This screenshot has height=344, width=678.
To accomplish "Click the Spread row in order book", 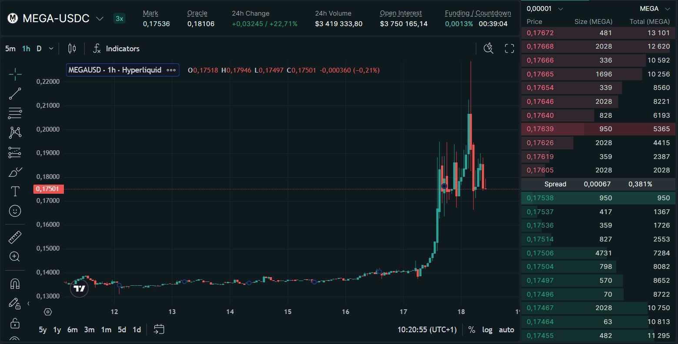I will pos(599,184).
